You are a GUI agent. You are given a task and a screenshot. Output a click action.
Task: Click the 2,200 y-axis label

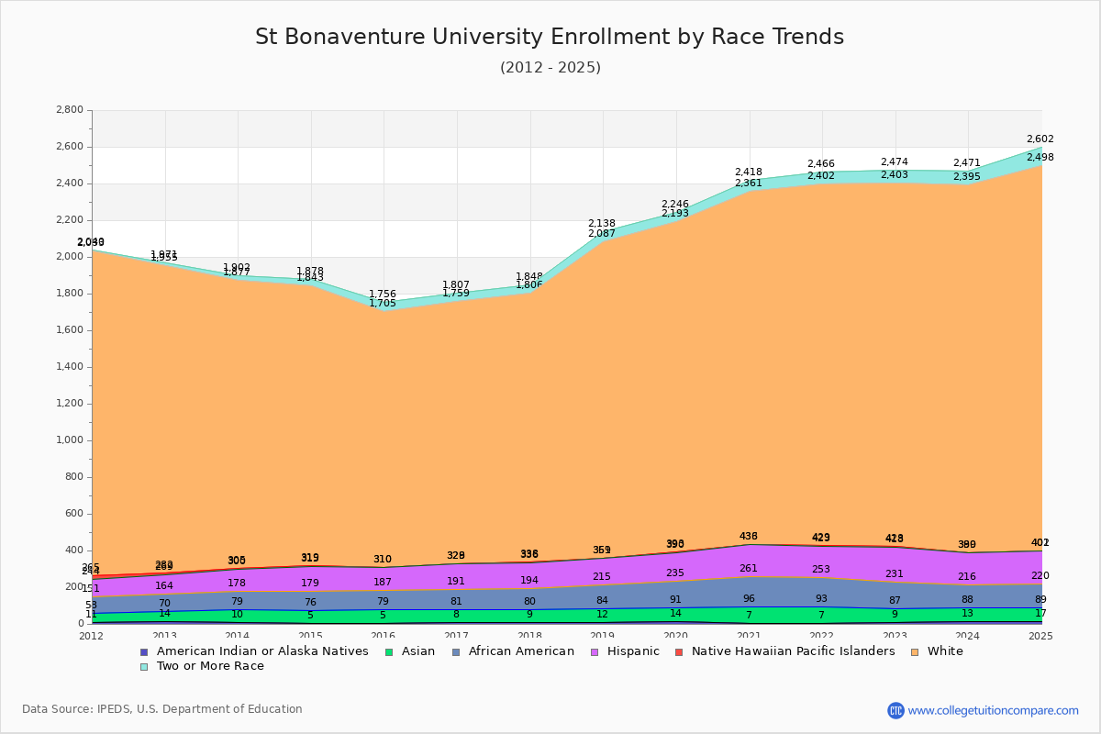[x=70, y=220]
